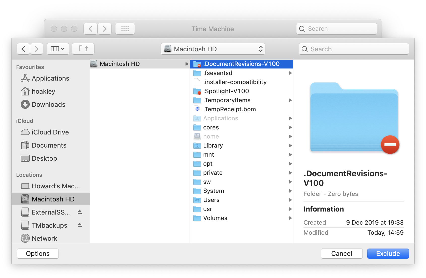This screenshot has height=278, width=426.
Task: Open the Options button
Action: (38, 254)
